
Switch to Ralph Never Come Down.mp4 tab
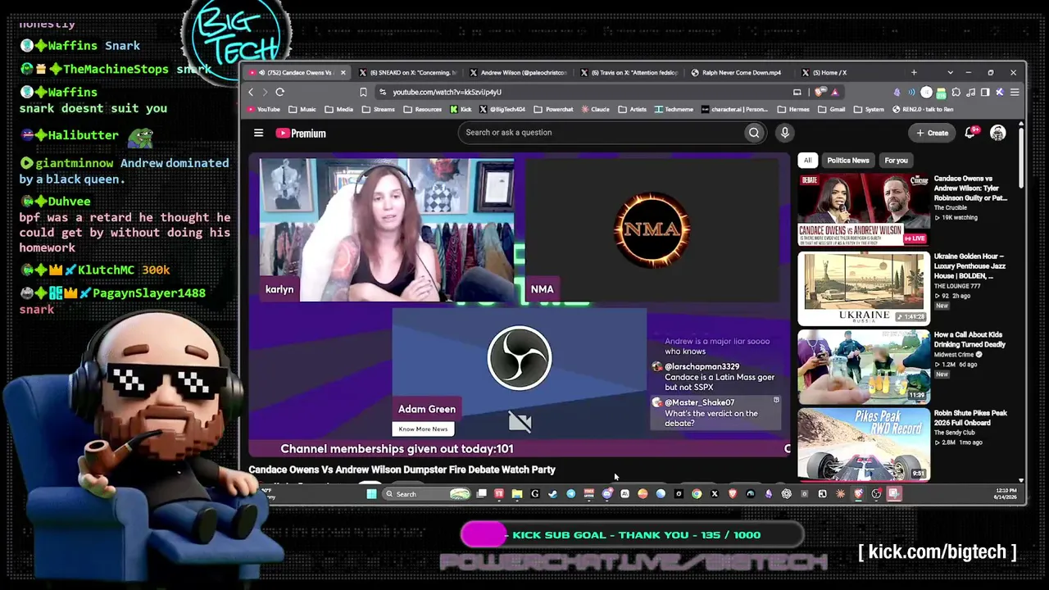coord(741,72)
